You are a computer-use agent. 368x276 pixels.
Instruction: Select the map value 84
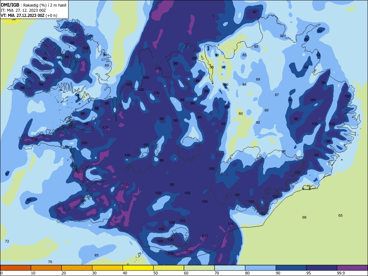pyautogui.click(x=244, y=85)
